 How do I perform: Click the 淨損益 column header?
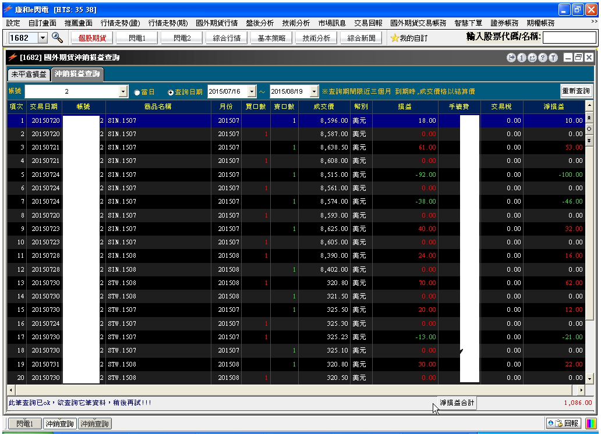click(554, 107)
